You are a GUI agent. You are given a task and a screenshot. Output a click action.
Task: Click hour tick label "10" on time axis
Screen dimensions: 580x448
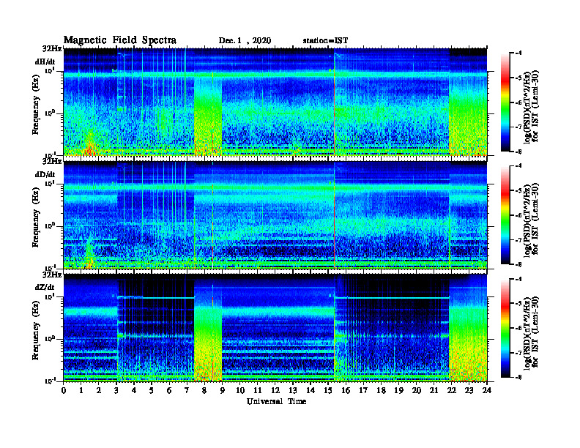click(240, 390)
